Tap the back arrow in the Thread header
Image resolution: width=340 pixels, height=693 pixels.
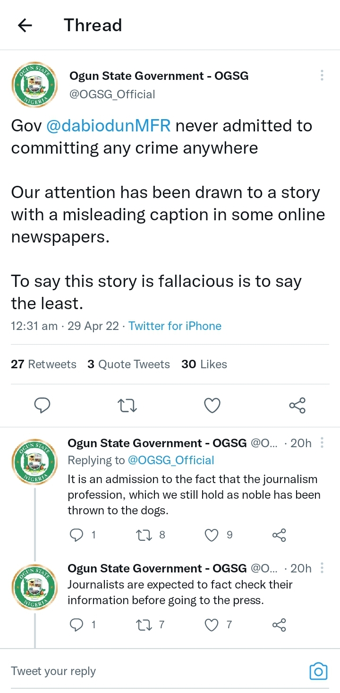coord(25,26)
